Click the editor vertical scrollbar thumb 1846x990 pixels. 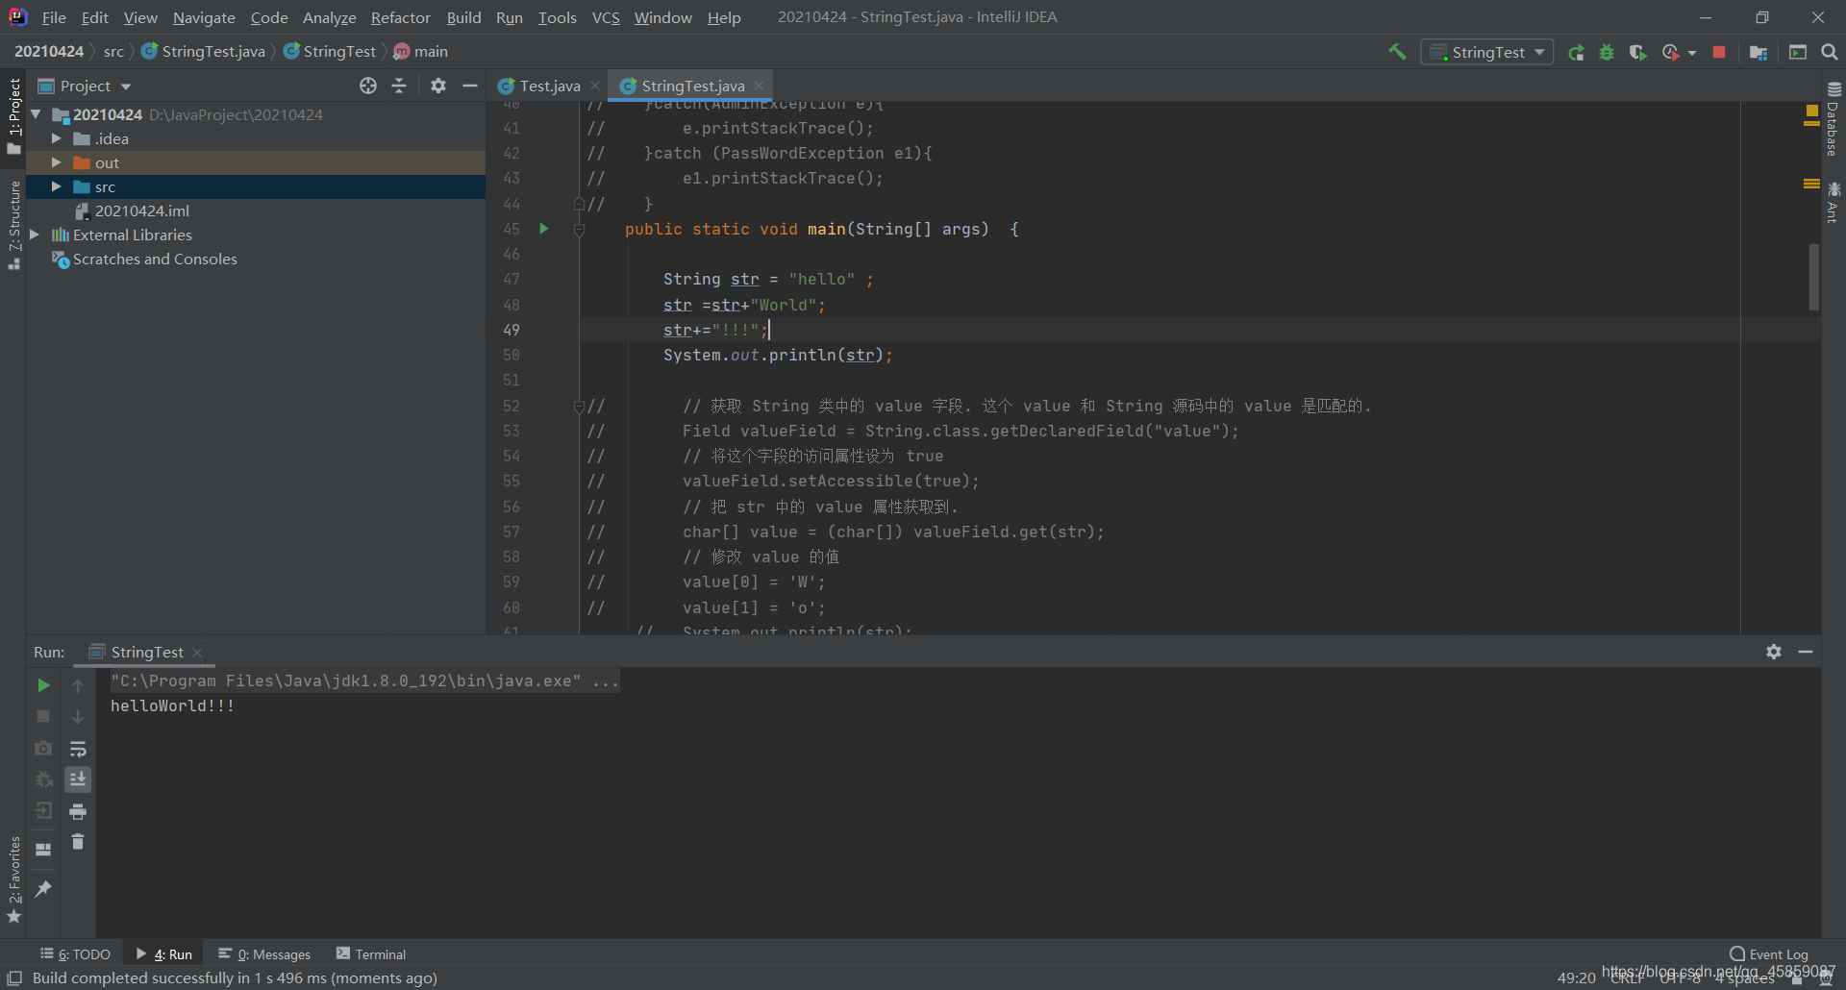pyautogui.click(x=1814, y=277)
